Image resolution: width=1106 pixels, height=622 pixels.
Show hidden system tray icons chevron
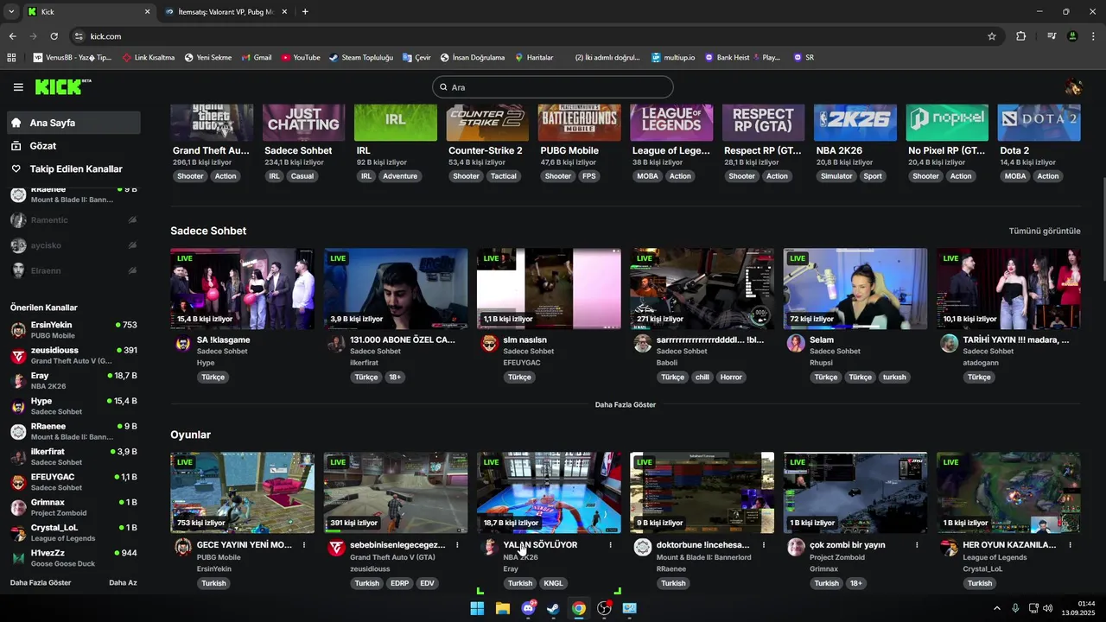[x=996, y=608]
